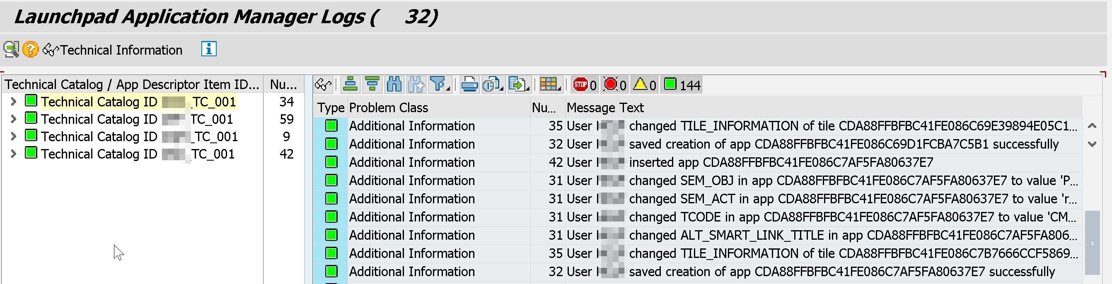Screen dimensions: 1112x284
Task: Select Technical Catalog ID row with count 9
Action: [140, 136]
